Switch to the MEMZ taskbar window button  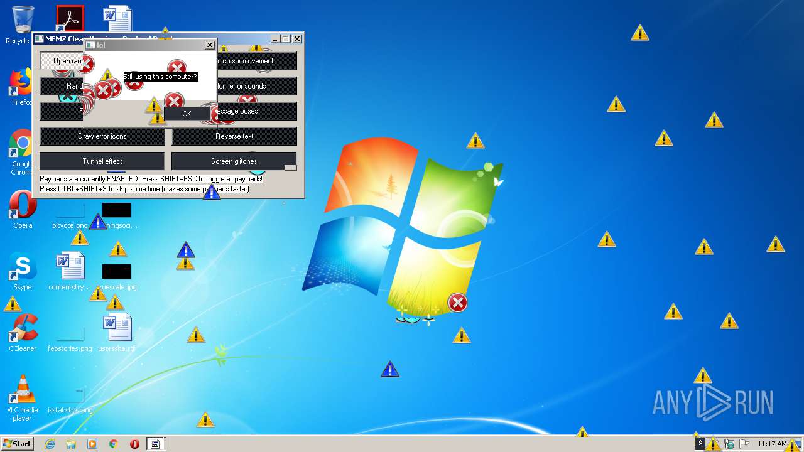[x=155, y=444]
